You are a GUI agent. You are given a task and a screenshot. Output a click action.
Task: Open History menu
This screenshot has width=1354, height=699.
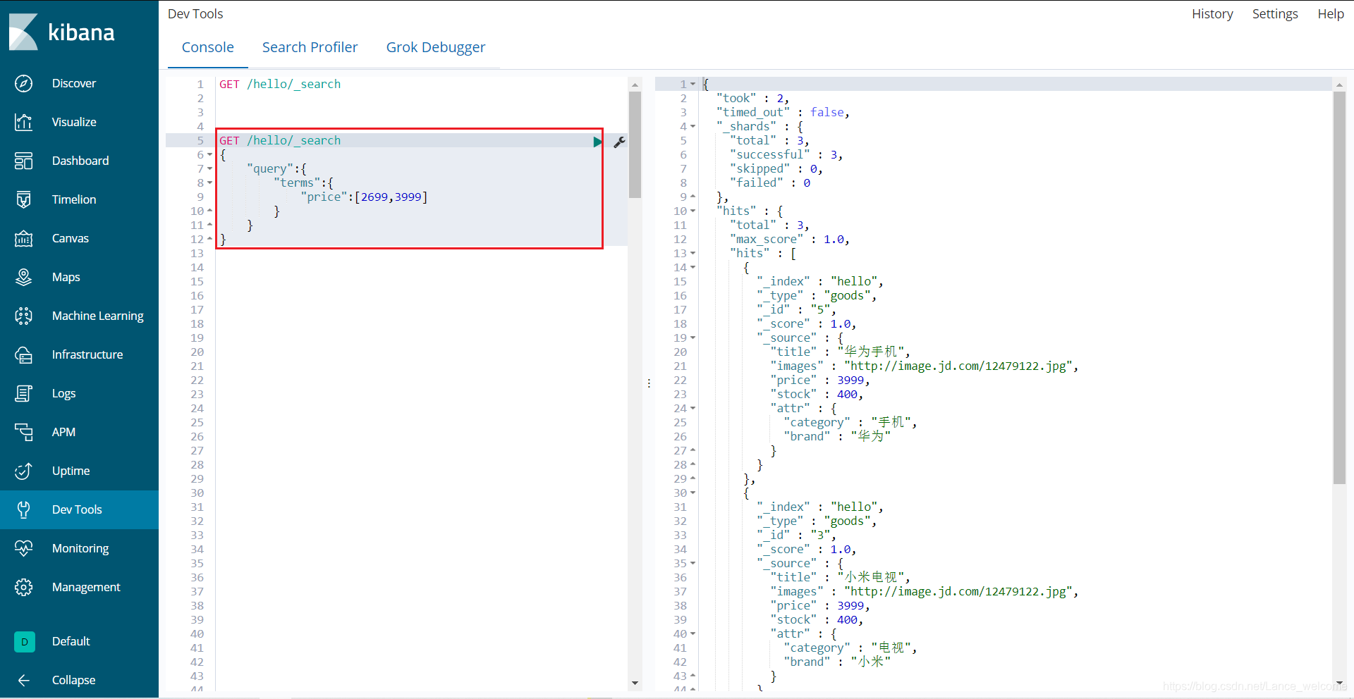click(1212, 13)
